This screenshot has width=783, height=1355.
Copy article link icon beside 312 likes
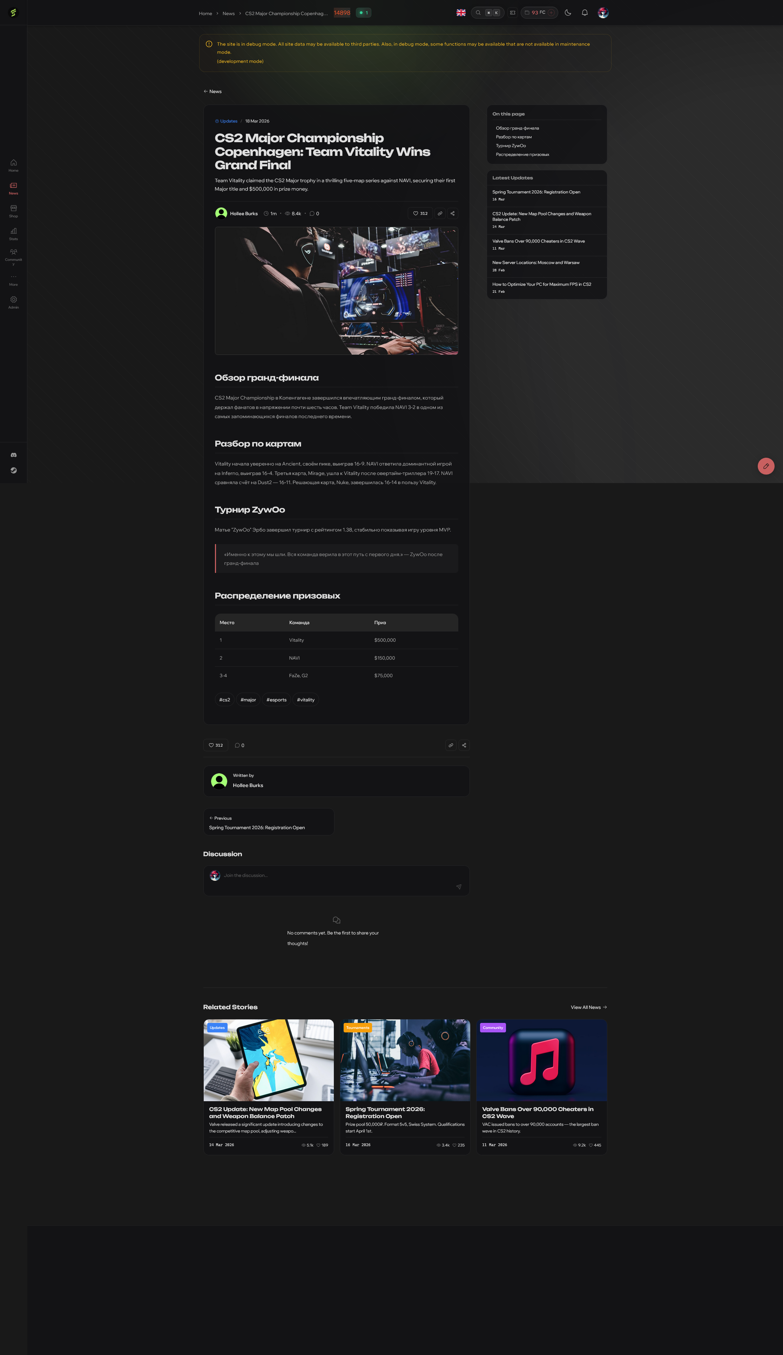pyautogui.click(x=440, y=213)
